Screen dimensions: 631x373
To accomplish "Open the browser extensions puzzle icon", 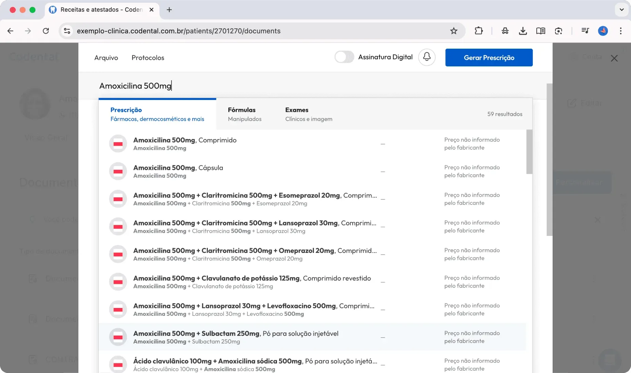I will coord(478,31).
